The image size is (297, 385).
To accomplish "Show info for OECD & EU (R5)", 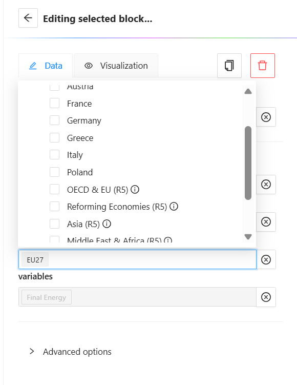I will click(135, 189).
